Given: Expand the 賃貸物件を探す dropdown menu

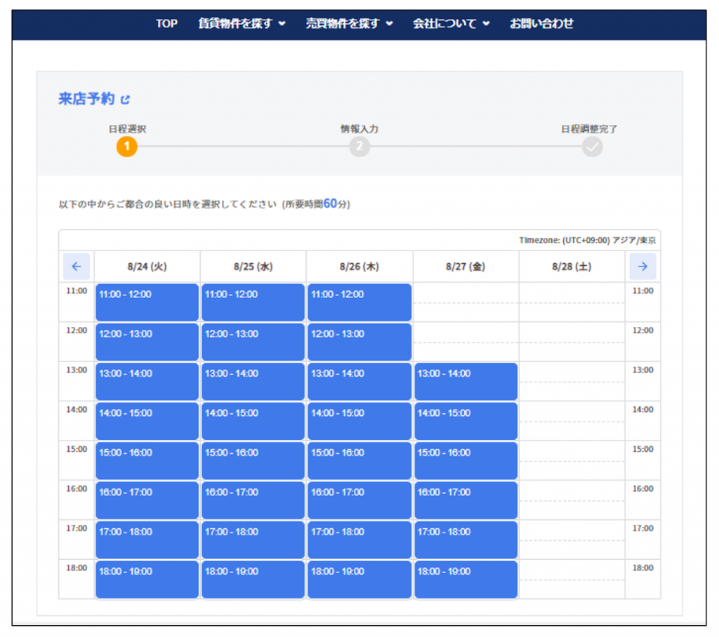Looking at the screenshot, I should point(242,24).
